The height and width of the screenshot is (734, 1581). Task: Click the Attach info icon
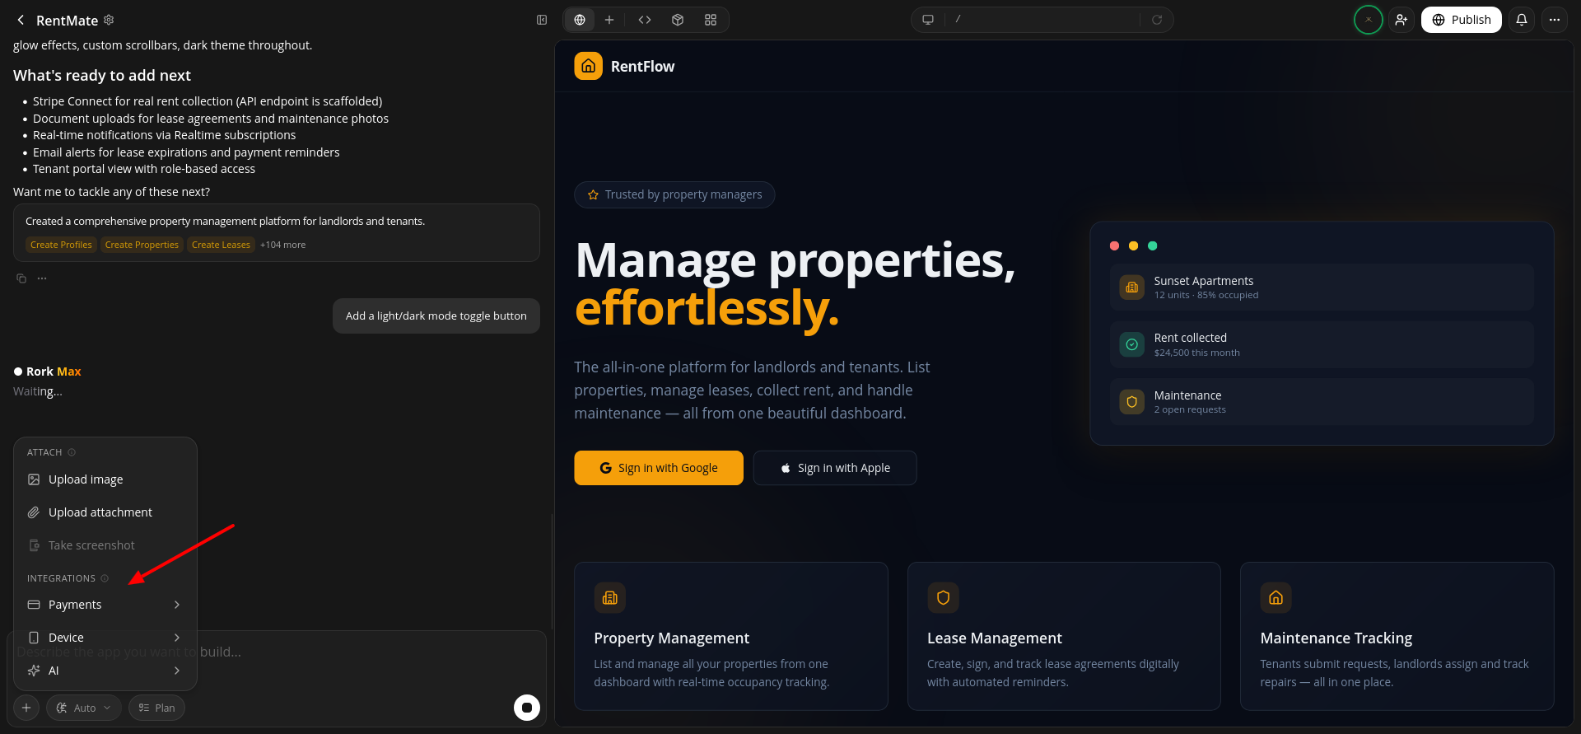pos(72,452)
